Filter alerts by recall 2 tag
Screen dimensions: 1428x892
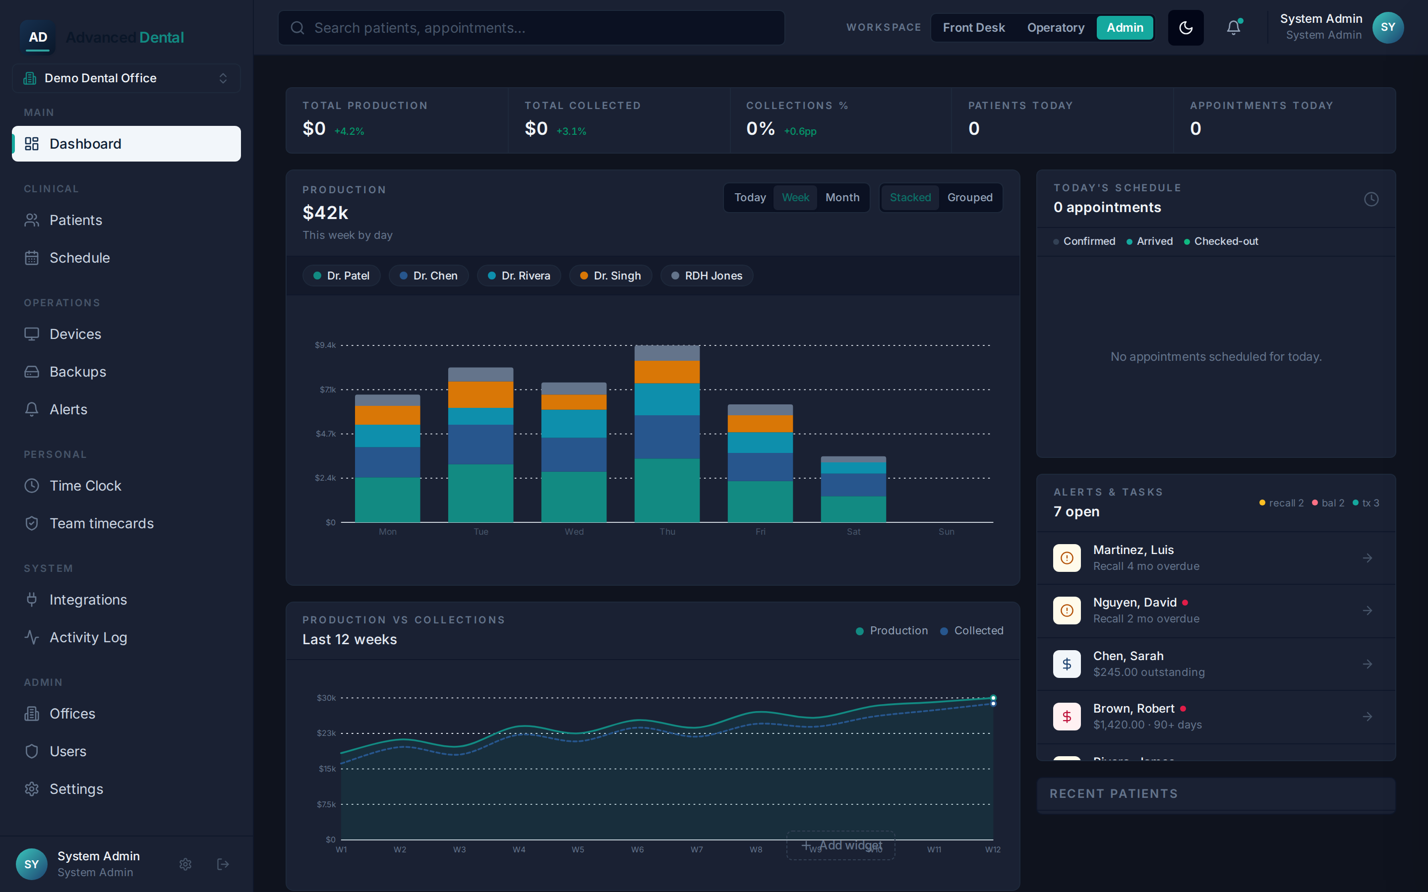(1281, 502)
